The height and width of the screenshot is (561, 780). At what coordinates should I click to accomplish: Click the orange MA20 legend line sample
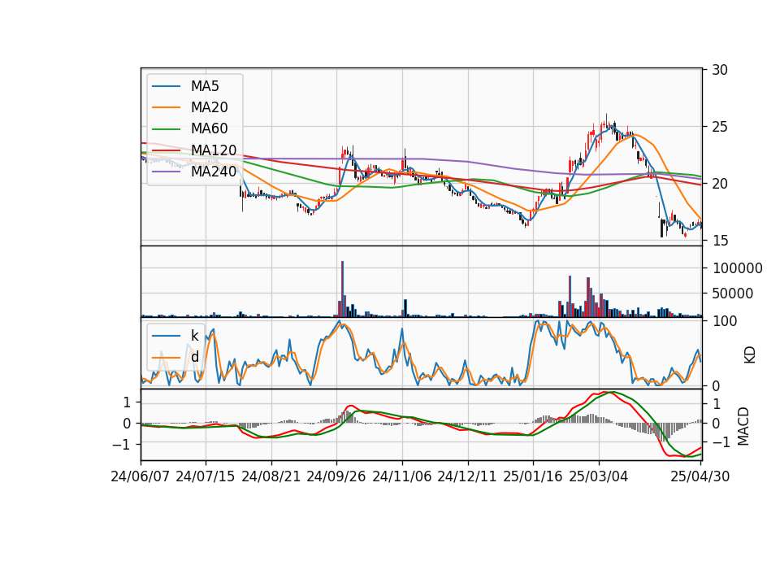tap(166, 107)
